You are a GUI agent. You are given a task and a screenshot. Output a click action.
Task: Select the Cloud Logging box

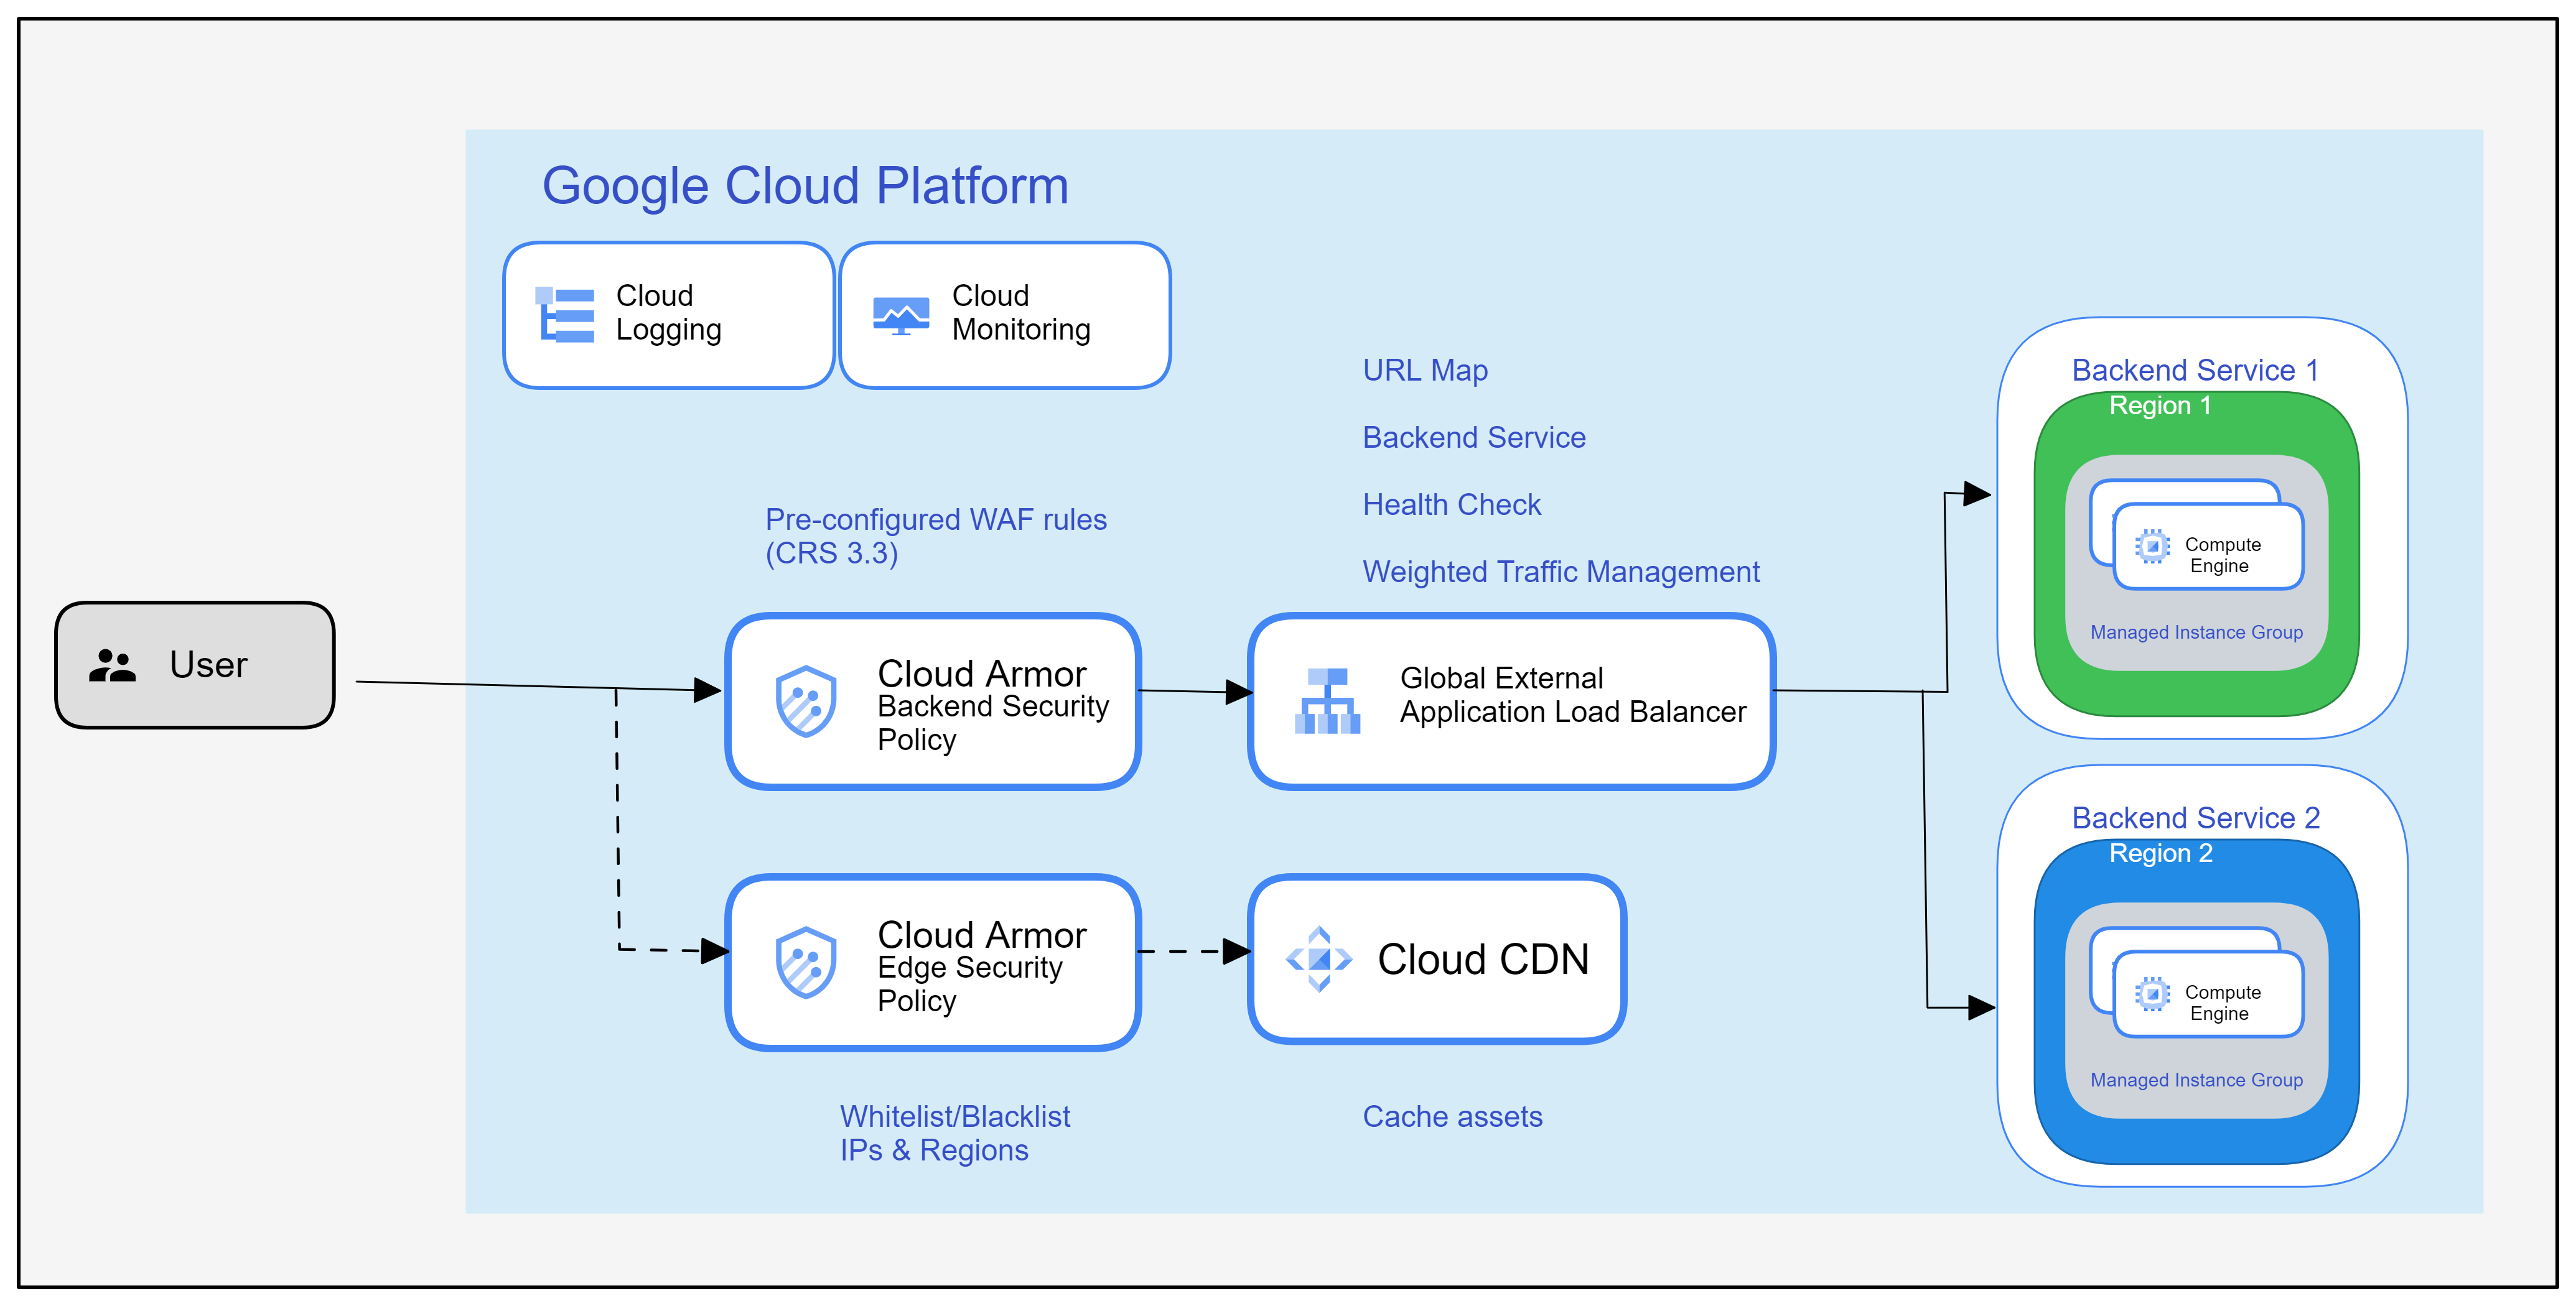tap(669, 315)
